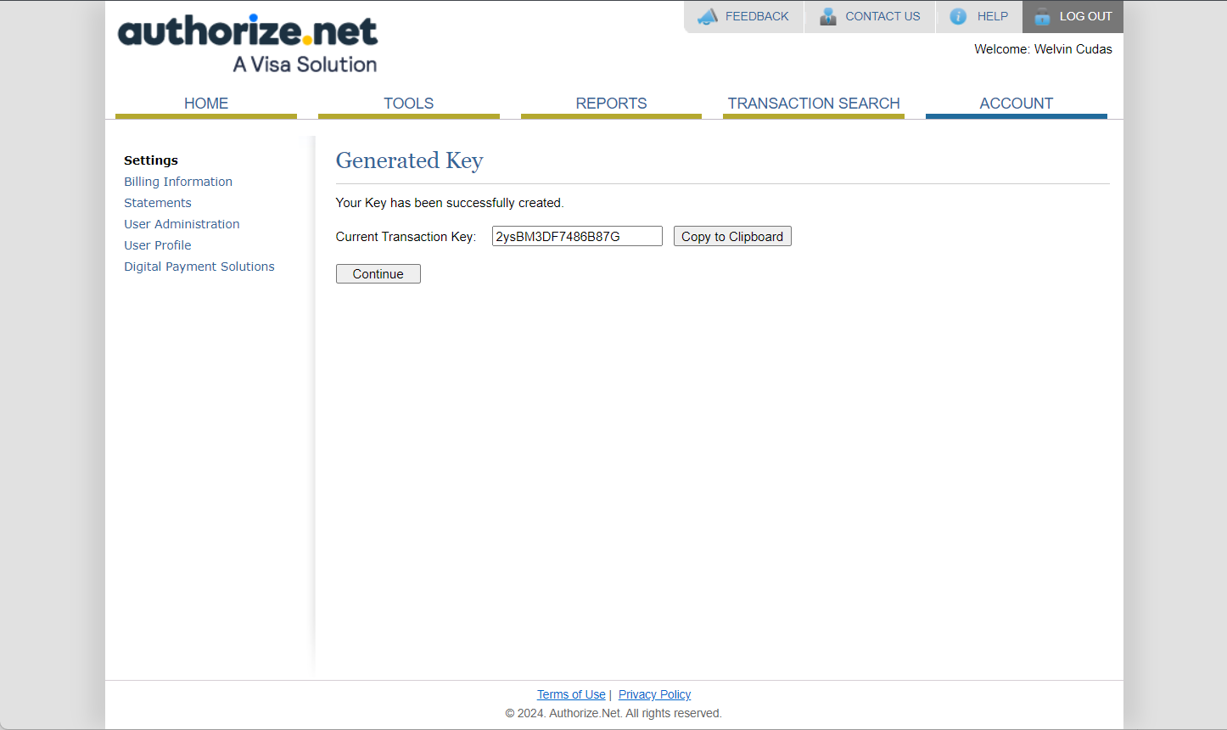Switch to TRANSACTION SEARCH tab
The height and width of the screenshot is (730, 1227).
click(814, 104)
